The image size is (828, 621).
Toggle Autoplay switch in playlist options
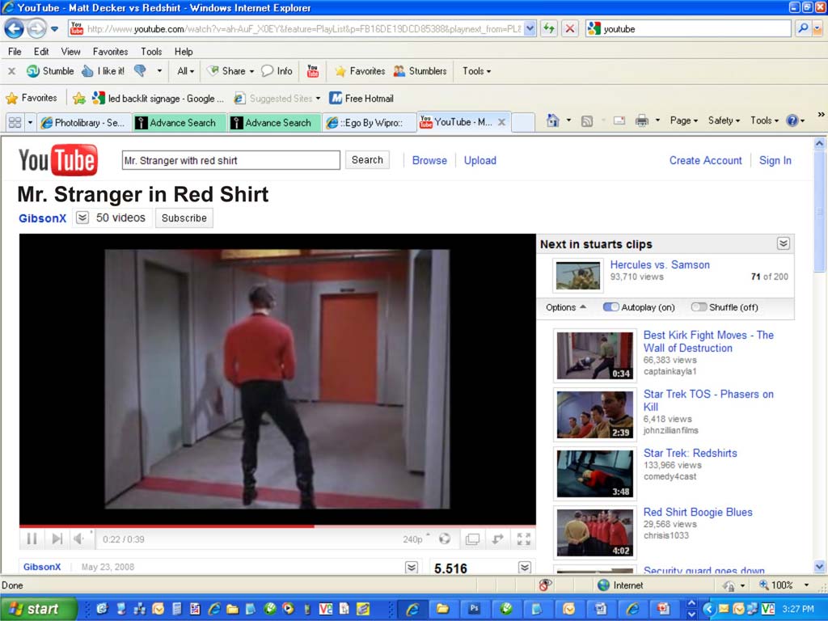point(611,307)
